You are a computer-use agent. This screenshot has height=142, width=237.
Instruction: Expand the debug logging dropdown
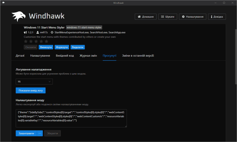[x=34, y=81]
